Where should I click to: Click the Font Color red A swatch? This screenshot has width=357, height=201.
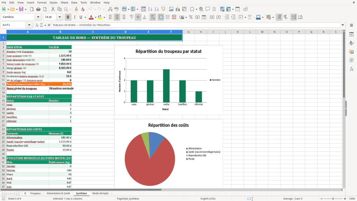point(91,17)
